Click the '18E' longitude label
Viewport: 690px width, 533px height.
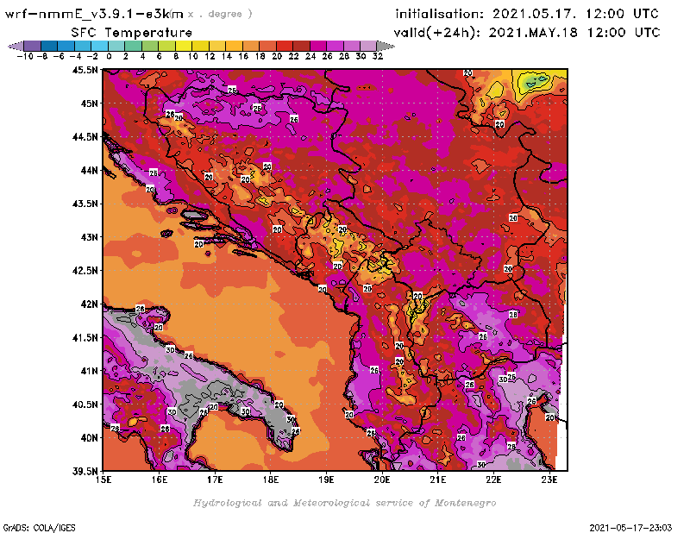coord(271,480)
